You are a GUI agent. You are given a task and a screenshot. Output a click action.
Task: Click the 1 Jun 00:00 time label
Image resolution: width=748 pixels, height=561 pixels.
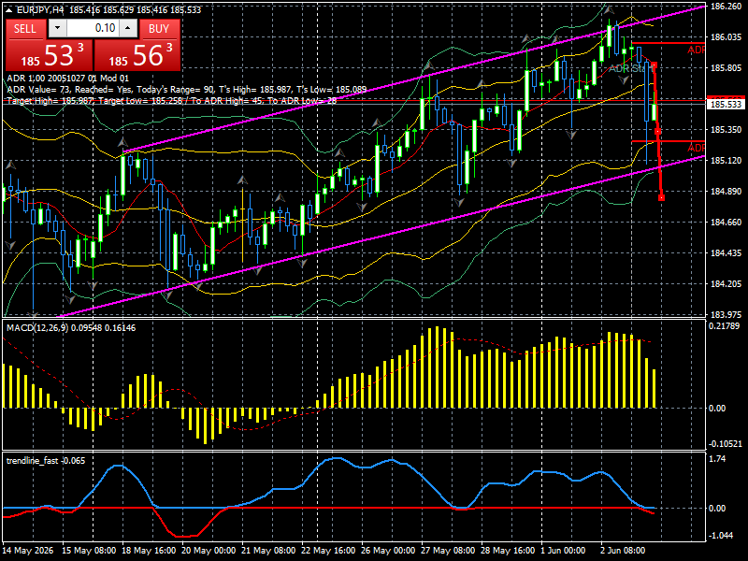(x=563, y=550)
